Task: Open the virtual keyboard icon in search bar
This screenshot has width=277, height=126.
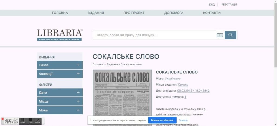Action: click(x=220, y=35)
